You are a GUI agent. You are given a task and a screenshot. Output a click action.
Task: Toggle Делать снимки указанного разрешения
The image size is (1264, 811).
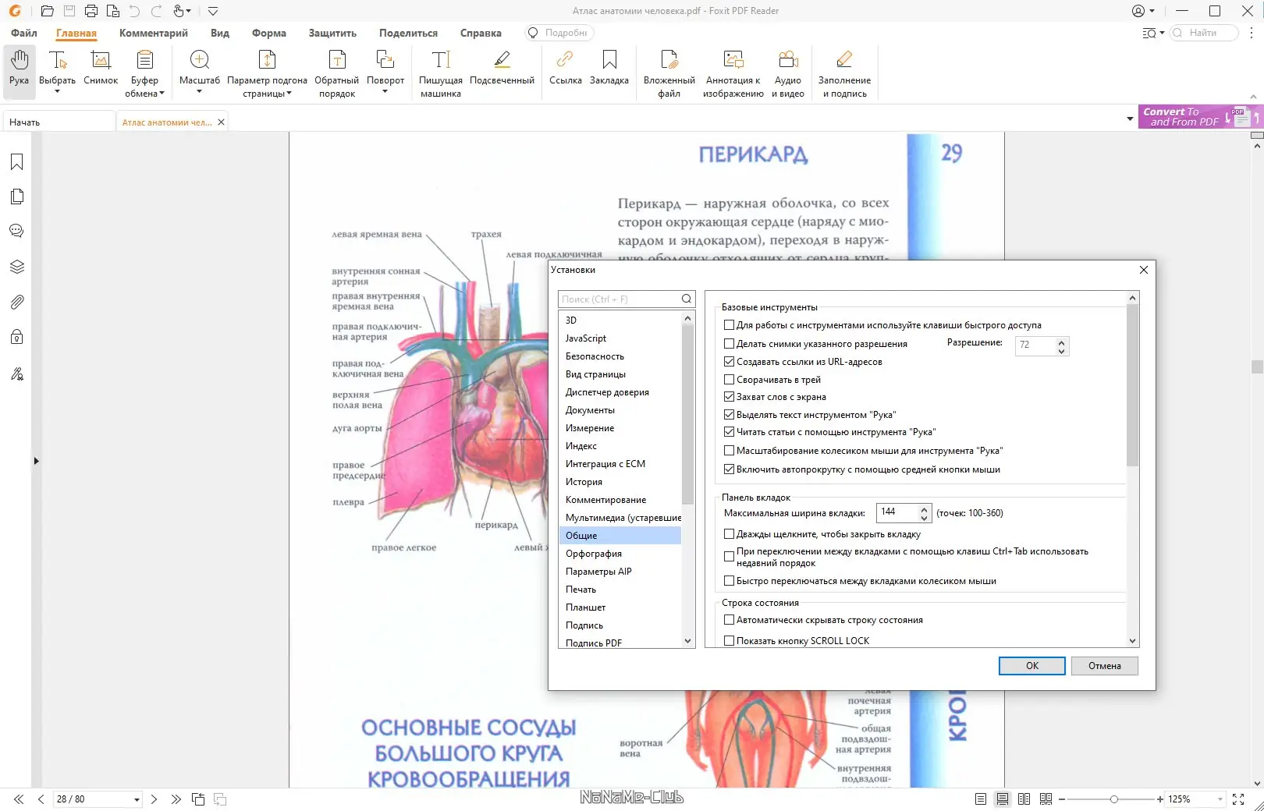click(729, 344)
